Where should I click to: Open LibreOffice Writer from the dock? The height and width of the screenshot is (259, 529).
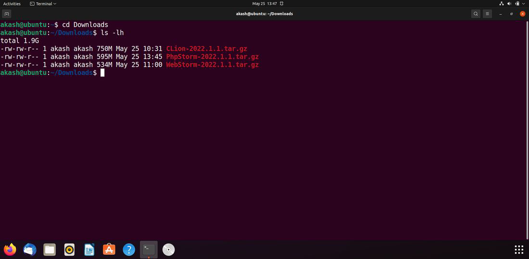click(x=89, y=249)
